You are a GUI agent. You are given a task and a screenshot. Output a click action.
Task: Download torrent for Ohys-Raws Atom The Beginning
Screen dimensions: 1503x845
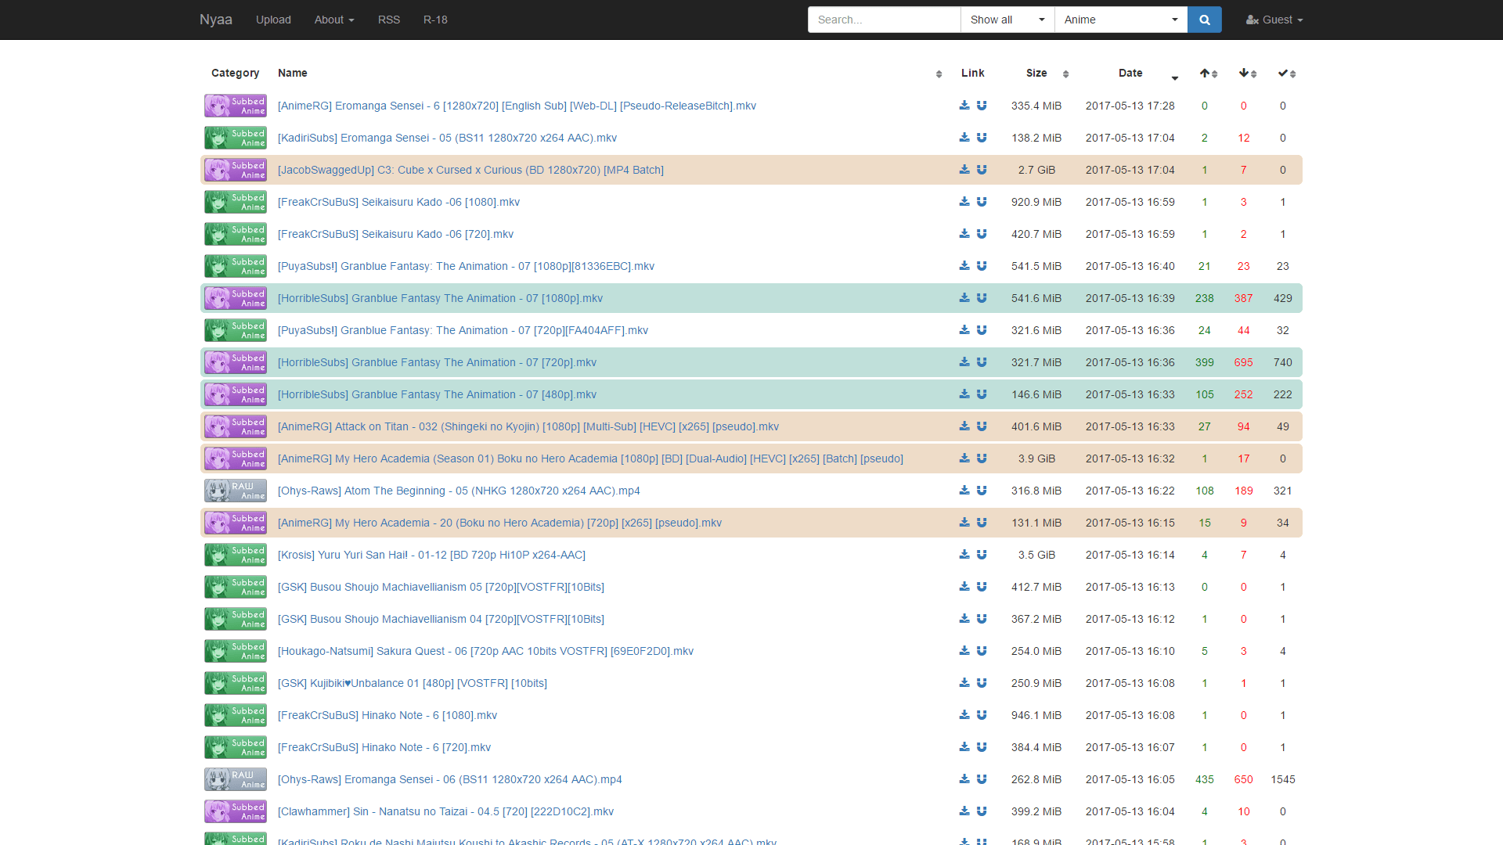click(964, 491)
